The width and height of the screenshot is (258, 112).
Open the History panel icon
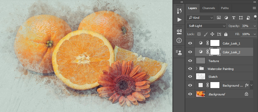click(x=179, y=11)
